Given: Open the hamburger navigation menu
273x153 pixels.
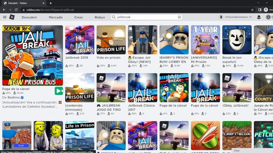Looking at the screenshot, I should click(5, 17).
